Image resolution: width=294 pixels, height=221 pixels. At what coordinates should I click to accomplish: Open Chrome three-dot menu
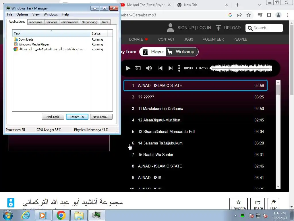click(288, 15)
